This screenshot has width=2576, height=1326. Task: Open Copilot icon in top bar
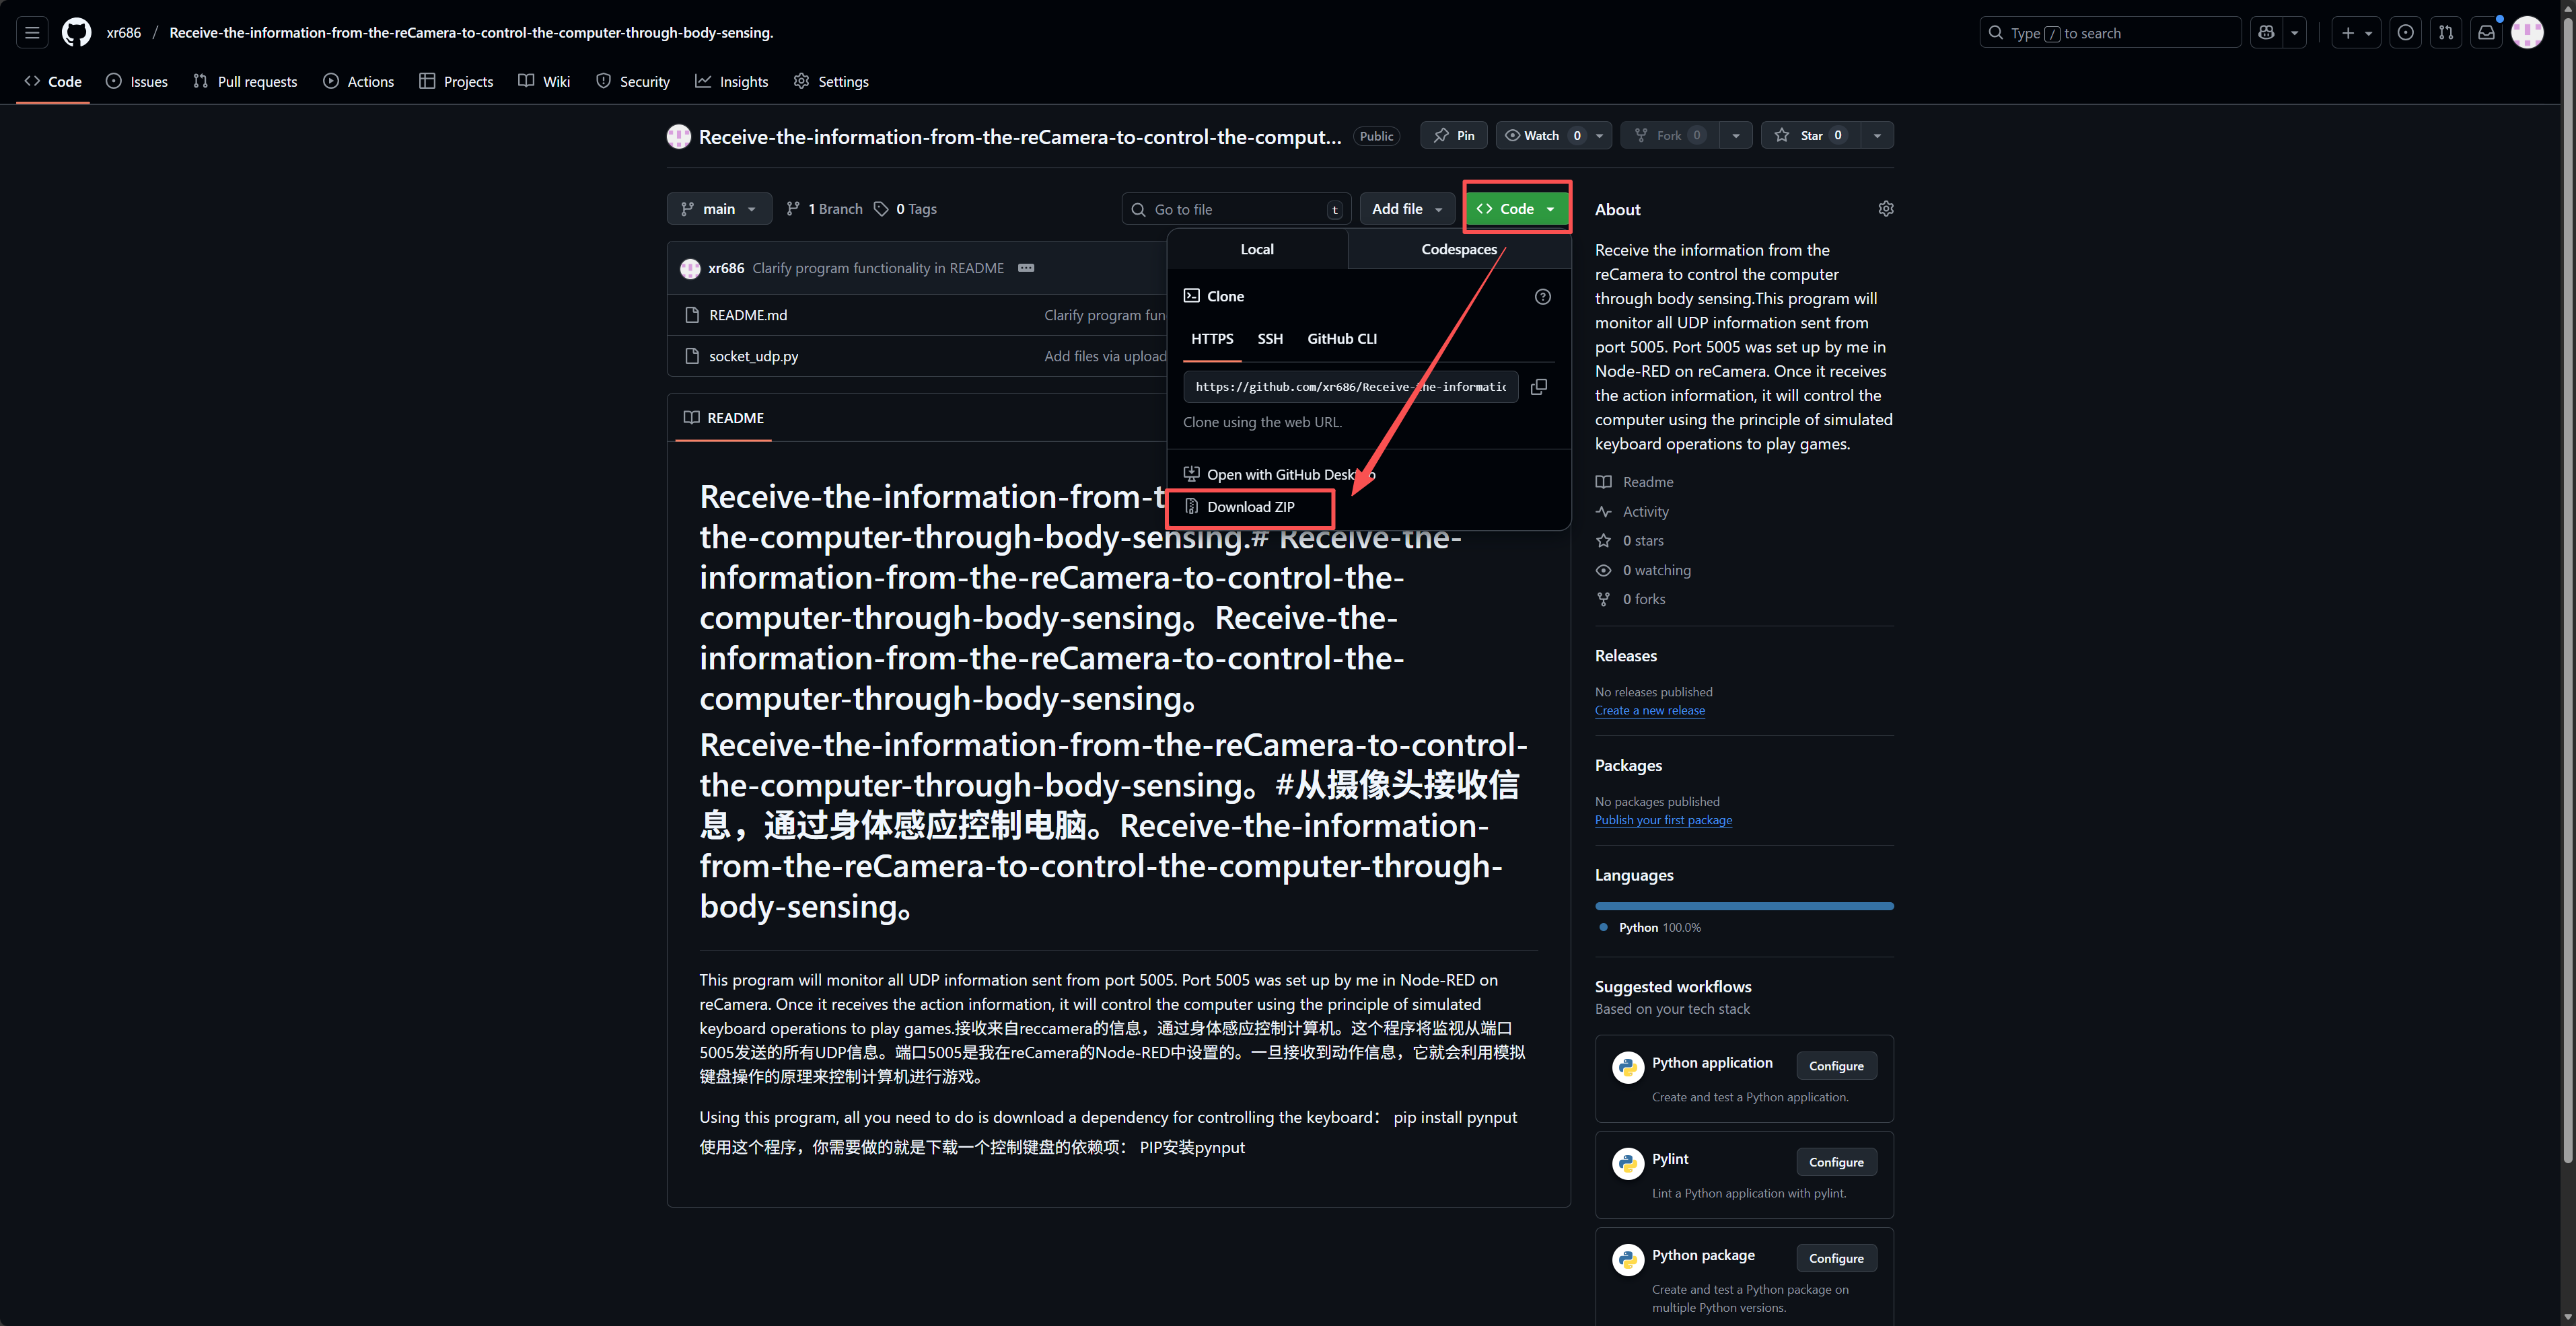tap(2266, 33)
